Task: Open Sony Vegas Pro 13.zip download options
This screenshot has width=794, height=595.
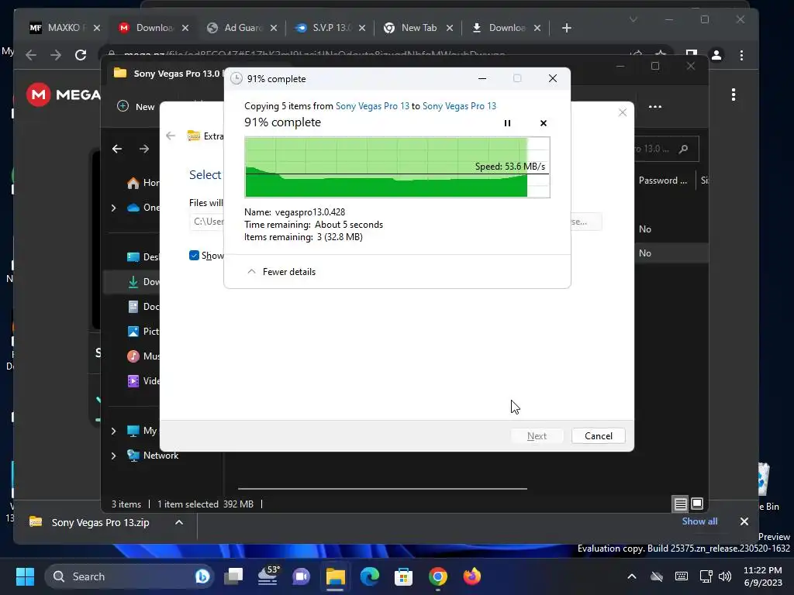Action: coord(179,522)
